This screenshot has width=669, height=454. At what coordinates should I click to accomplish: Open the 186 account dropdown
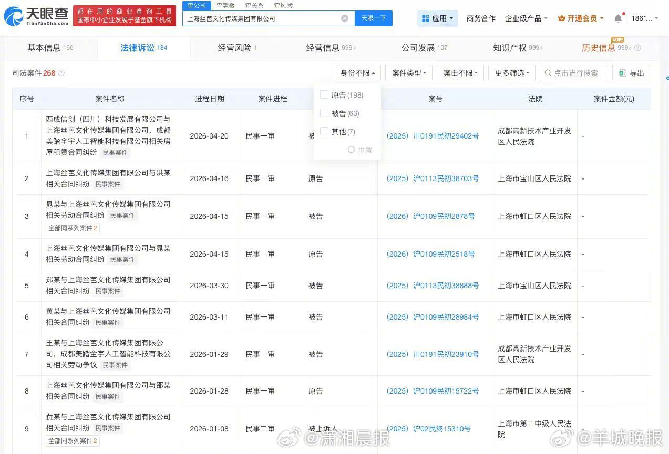pos(644,18)
